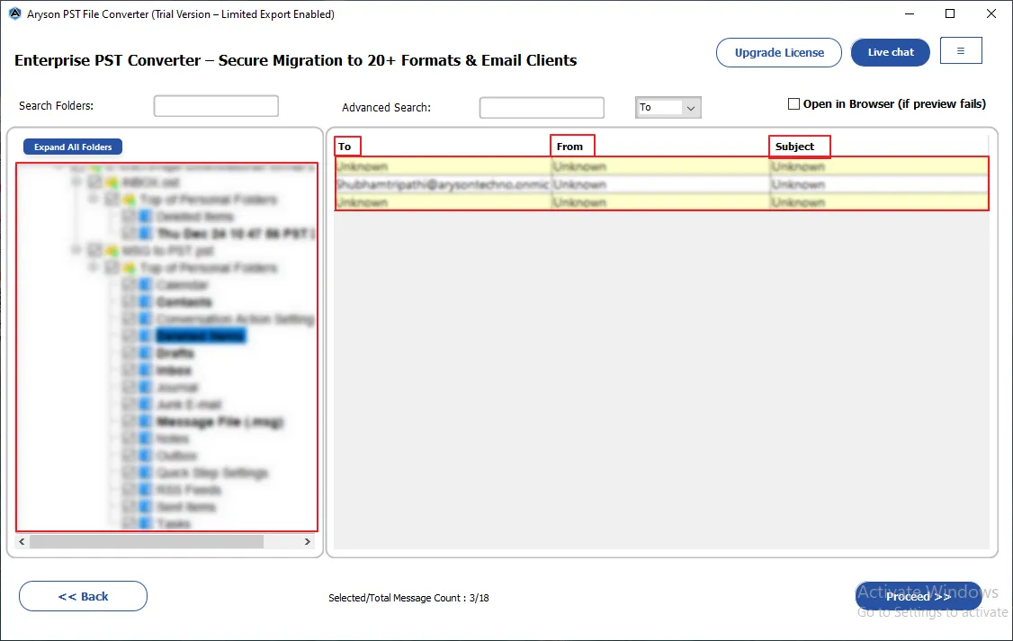The height and width of the screenshot is (641, 1013).
Task: Click the Aryson app logo in title bar
Action: (x=14, y=13)
